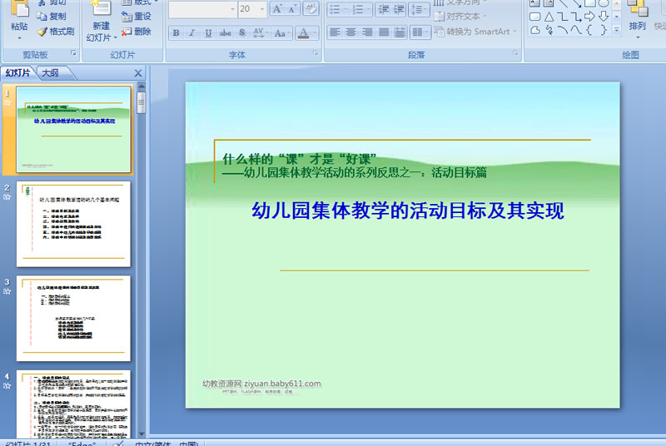
Task: Select slide 2 thumbnail
Action: click(x=73, y=224)
